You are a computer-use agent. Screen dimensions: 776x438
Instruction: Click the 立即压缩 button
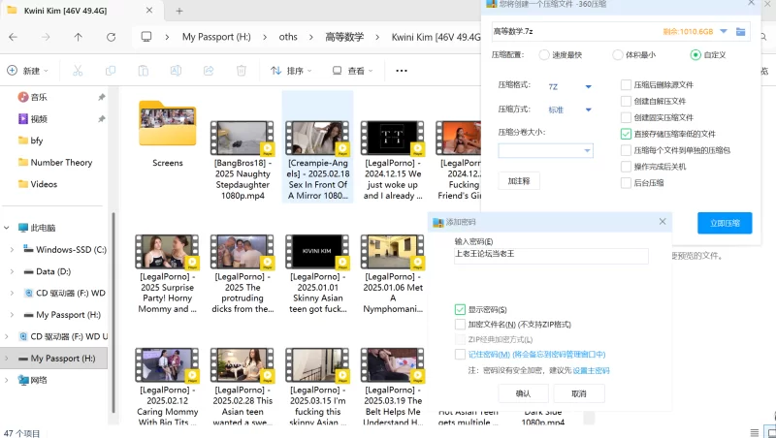coord(725,223)
